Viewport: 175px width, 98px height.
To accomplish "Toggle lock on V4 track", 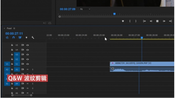I will click(12, 50).
